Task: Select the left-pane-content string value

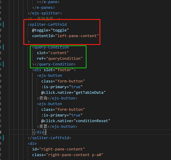Action: (77, 36)
